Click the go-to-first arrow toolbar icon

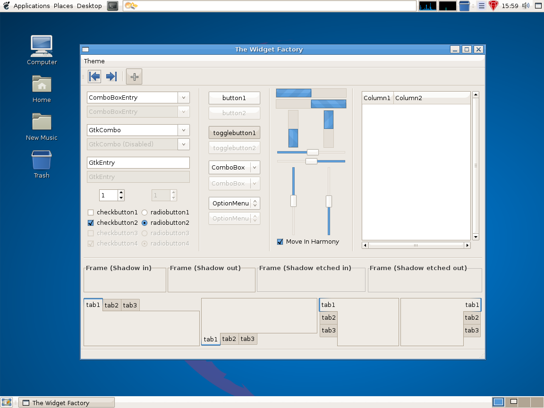pyautogui.click(x=94, y=76)
